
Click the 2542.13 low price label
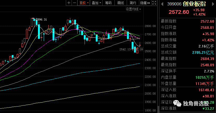(x=125, y=49)
